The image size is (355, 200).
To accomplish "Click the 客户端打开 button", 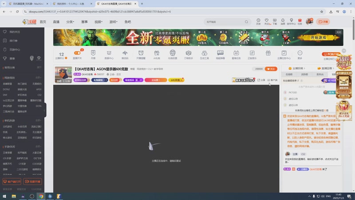I will [12, 182].
